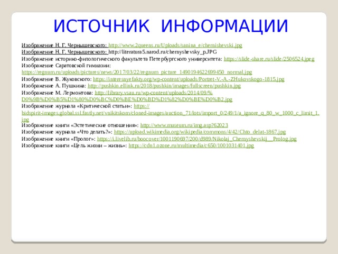
Task: Open the pushkin.ellink.ru pushkin.jpg link
Action: pyautogui.click(x=164, y=86)
